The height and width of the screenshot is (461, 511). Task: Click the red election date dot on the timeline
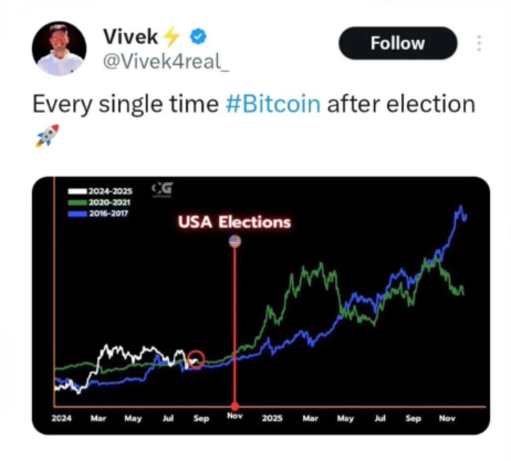[235, 406]
